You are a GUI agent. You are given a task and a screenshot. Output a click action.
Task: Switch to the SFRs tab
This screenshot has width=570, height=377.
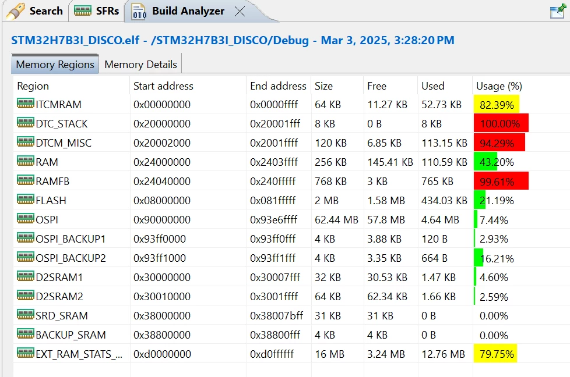point(96,11)
